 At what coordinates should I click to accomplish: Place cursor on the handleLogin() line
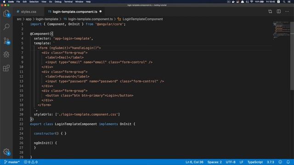click(69, 48)
